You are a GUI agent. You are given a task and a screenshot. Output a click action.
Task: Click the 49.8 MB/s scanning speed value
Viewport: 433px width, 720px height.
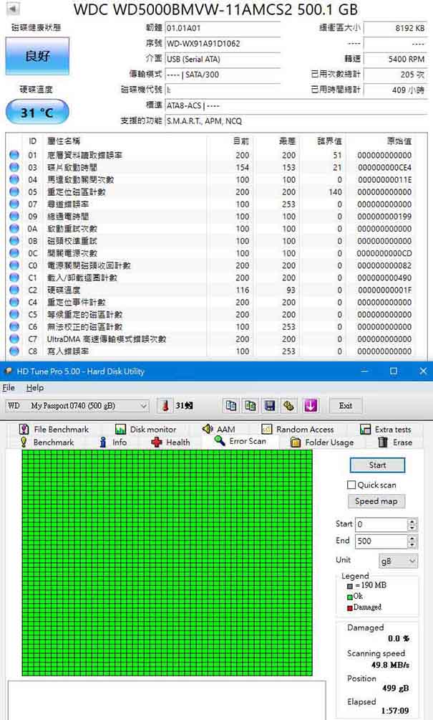390,665
